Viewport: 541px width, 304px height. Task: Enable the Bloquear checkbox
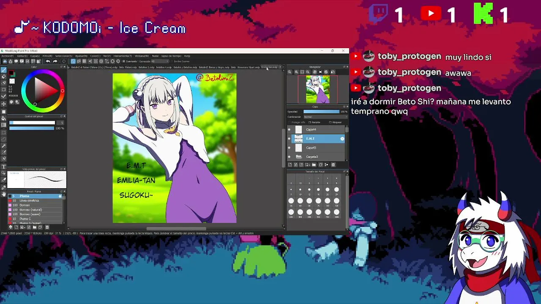tap(331, 122)
